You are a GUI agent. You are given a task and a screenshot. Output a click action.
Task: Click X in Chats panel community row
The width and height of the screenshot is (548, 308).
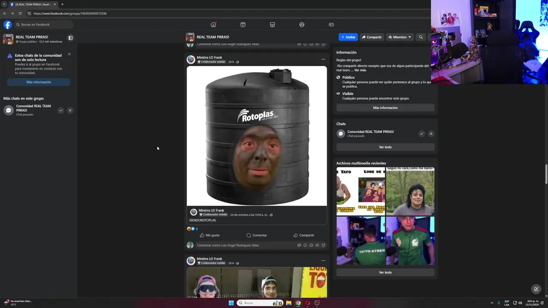pos(431,134)
